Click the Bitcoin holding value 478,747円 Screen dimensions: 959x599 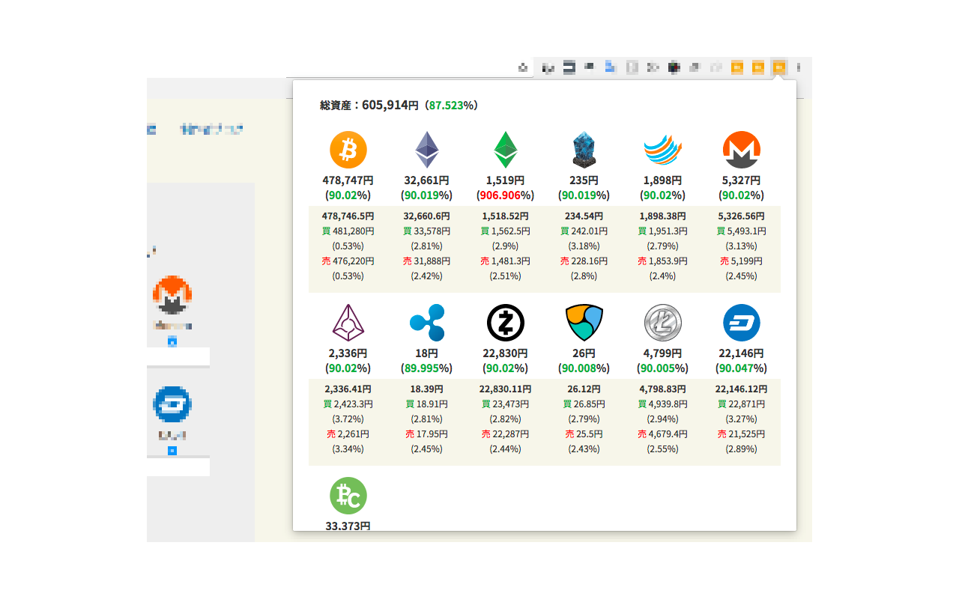(x=348, y=180)
